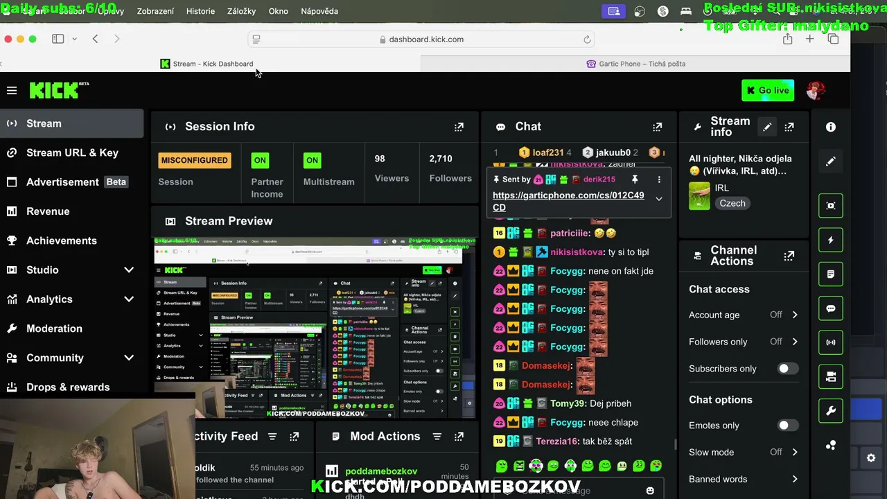Click the Go live button
Viewport: 887px width, 499px height.
(768, 91)
